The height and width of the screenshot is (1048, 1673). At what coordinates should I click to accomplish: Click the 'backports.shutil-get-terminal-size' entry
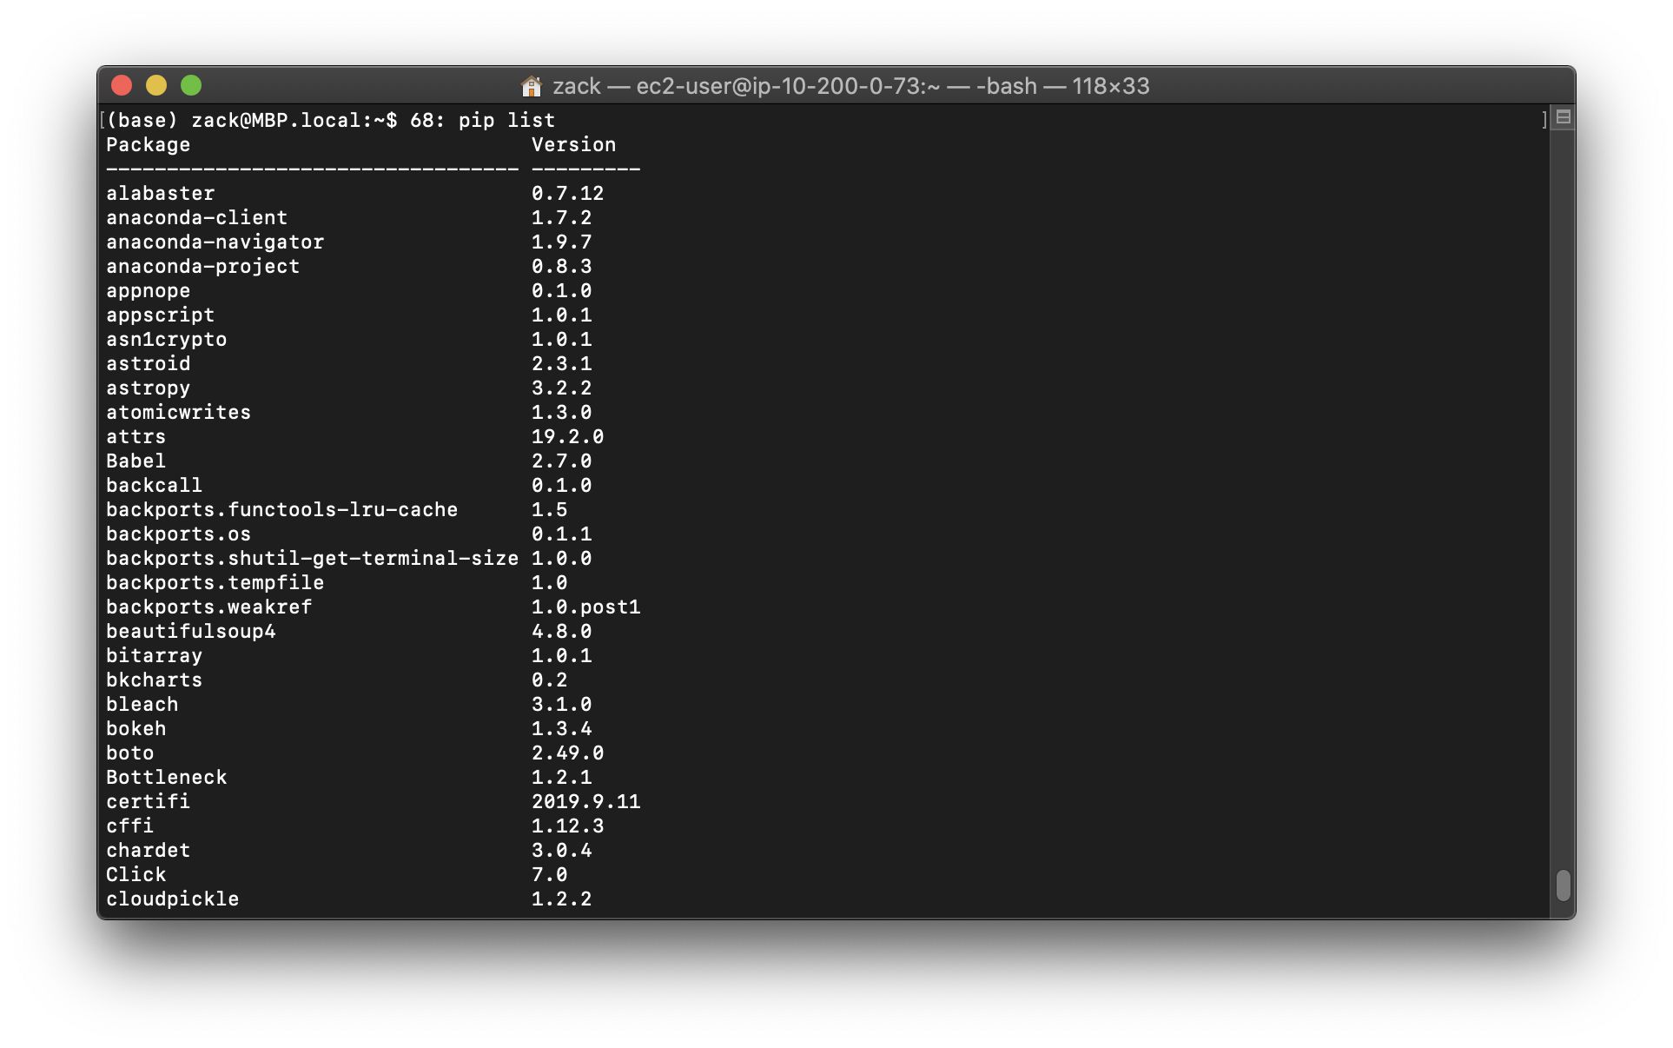coord(312,558)
